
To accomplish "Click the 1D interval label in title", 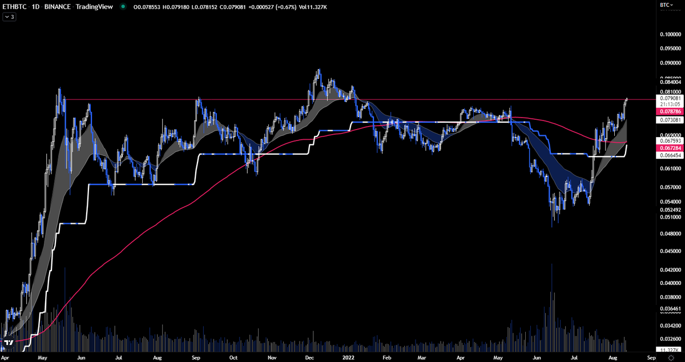I will [35, 7].
